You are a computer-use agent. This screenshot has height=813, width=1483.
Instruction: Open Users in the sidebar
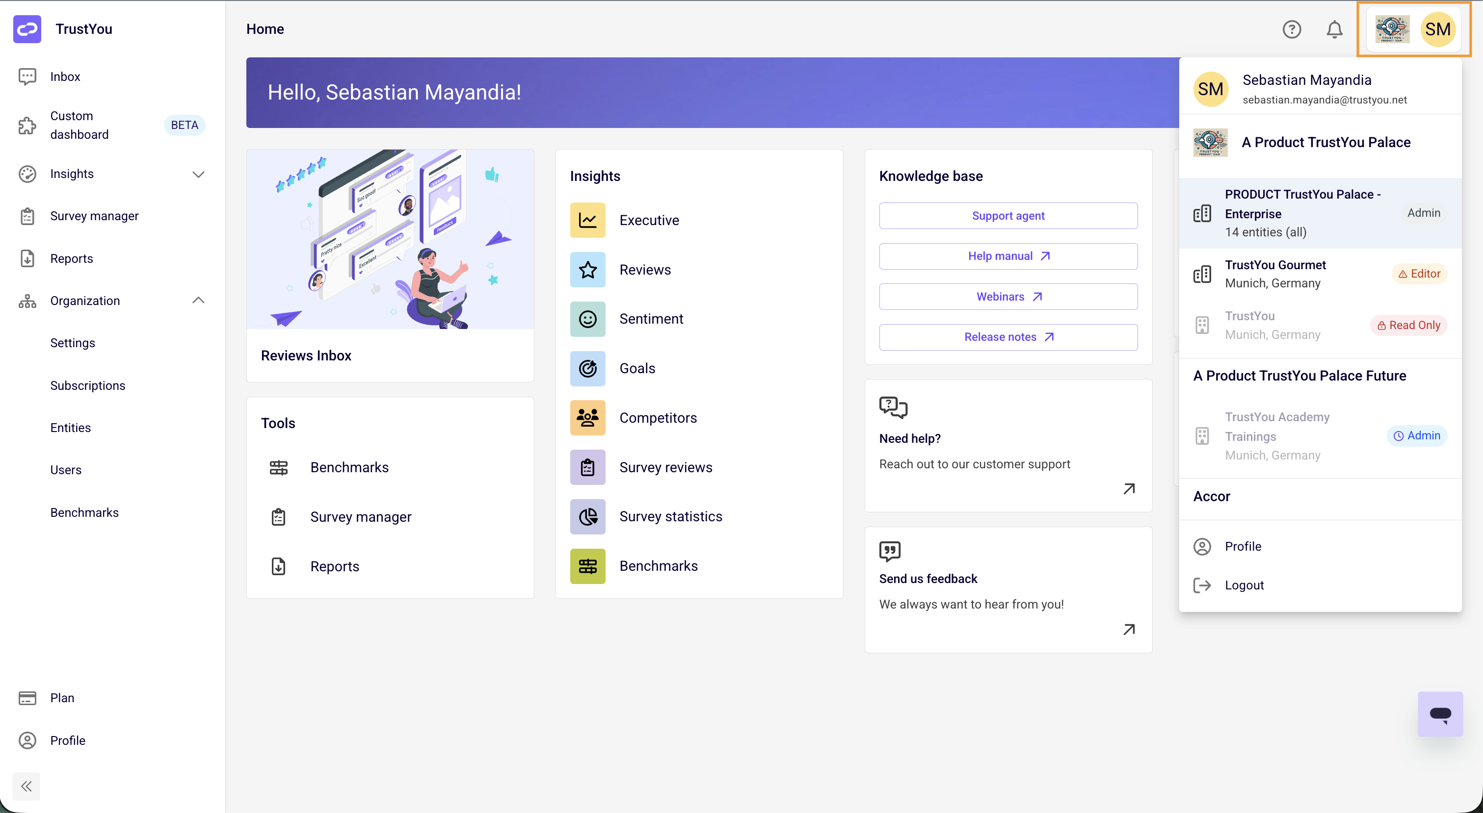[66, 470]
